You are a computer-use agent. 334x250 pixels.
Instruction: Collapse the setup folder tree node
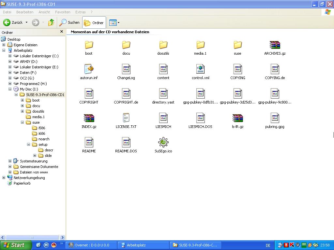click(28, 144)
